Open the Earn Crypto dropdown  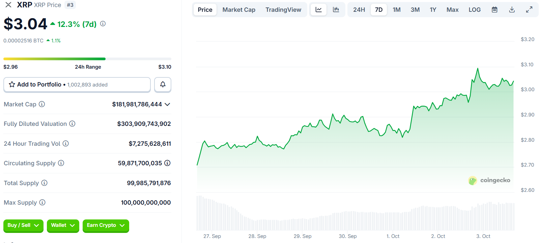pyautogui.click(x=106, y=225)
